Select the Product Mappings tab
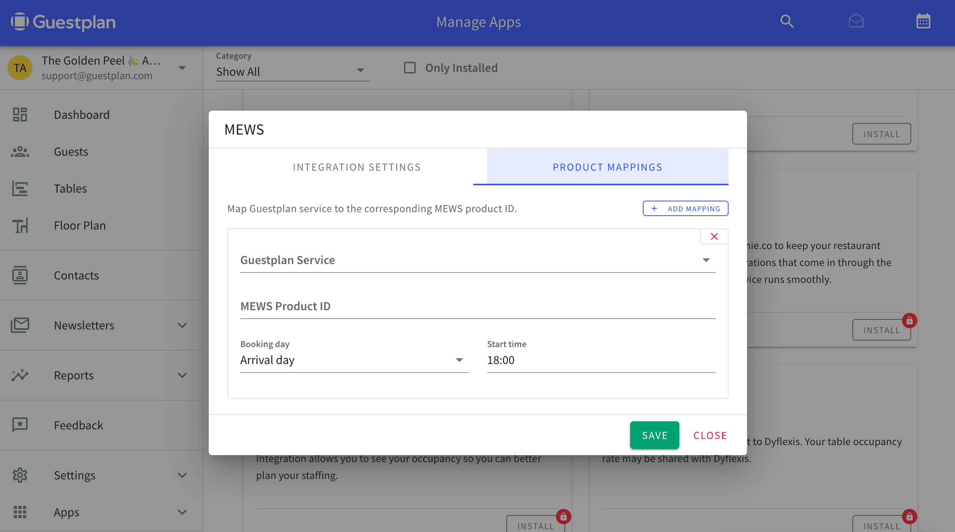The height and width of the screenshot is (532, 955). [x=607, y=167]
